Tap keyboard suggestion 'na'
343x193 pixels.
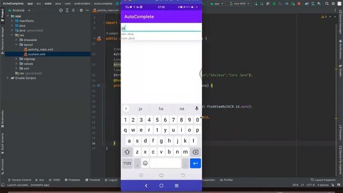click(182, 109)
